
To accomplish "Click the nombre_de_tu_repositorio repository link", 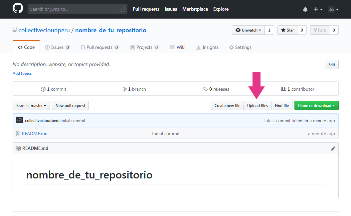I will (110, 30).
